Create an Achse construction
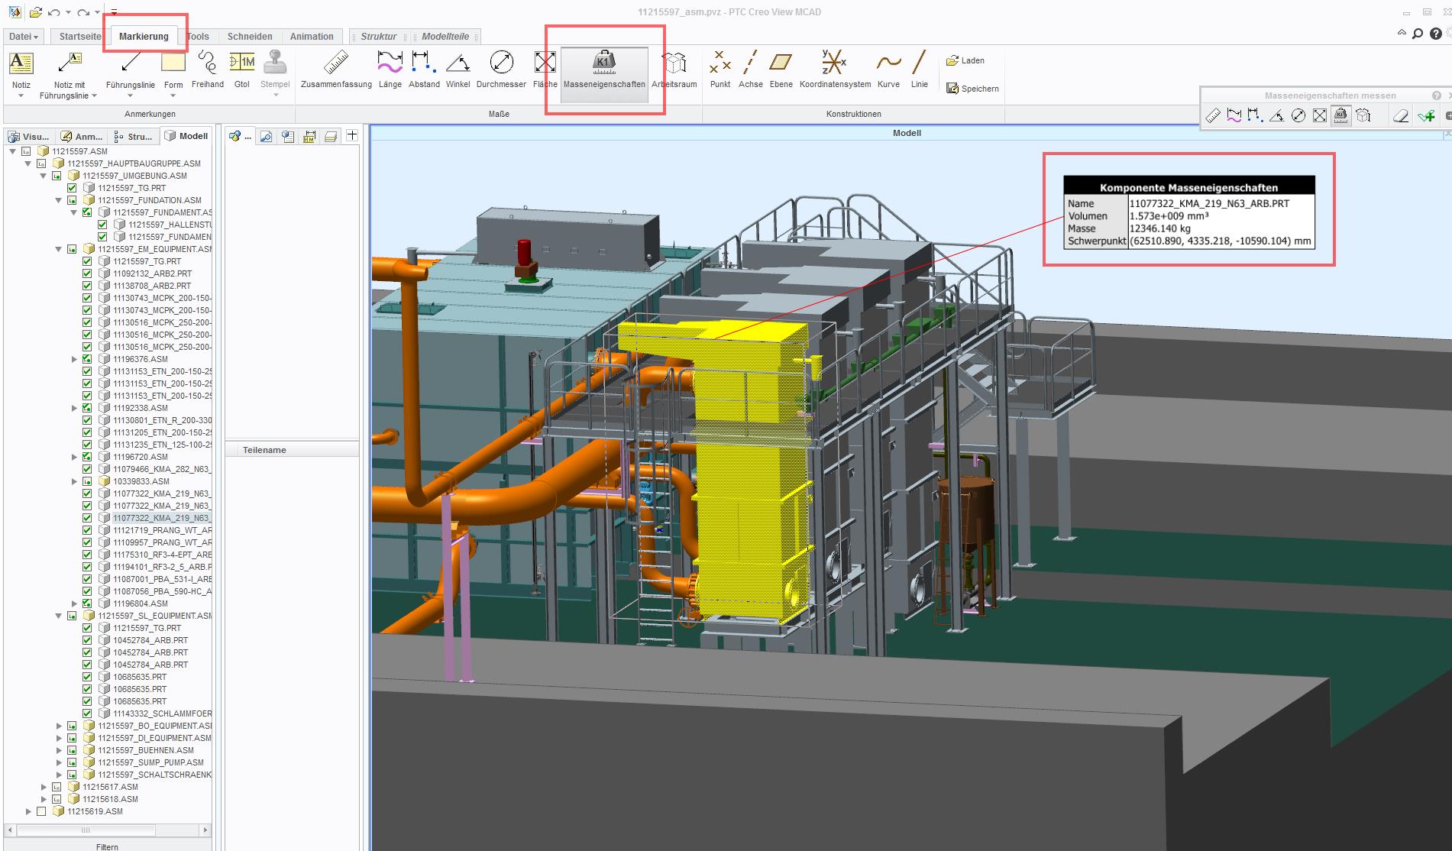 coord(750,70)
